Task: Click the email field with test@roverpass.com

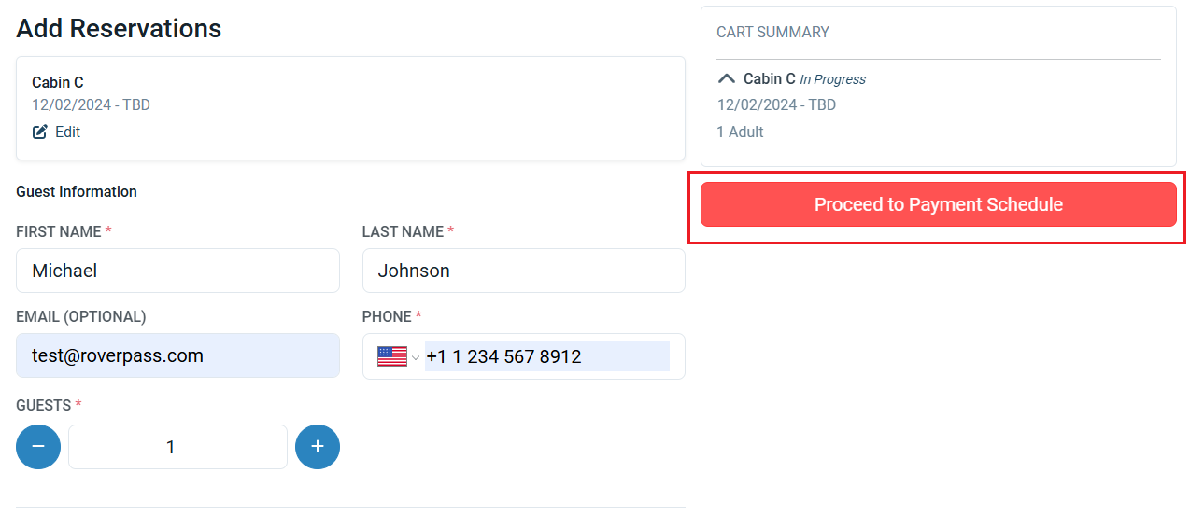Action: [177, 355]
